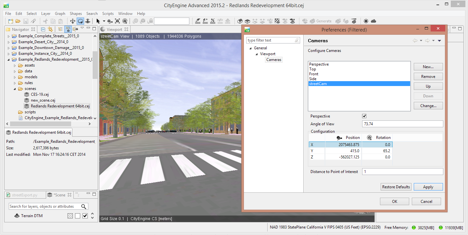This screenshot has height=235, width=468.
Task: Choose the arrow Selection tool
Action: (x=98, y=21)
